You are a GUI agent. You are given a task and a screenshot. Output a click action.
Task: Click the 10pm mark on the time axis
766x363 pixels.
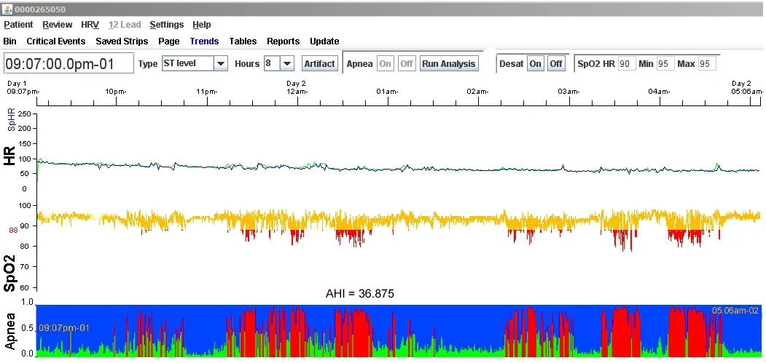pyautogui.click(x=116, y=91)
